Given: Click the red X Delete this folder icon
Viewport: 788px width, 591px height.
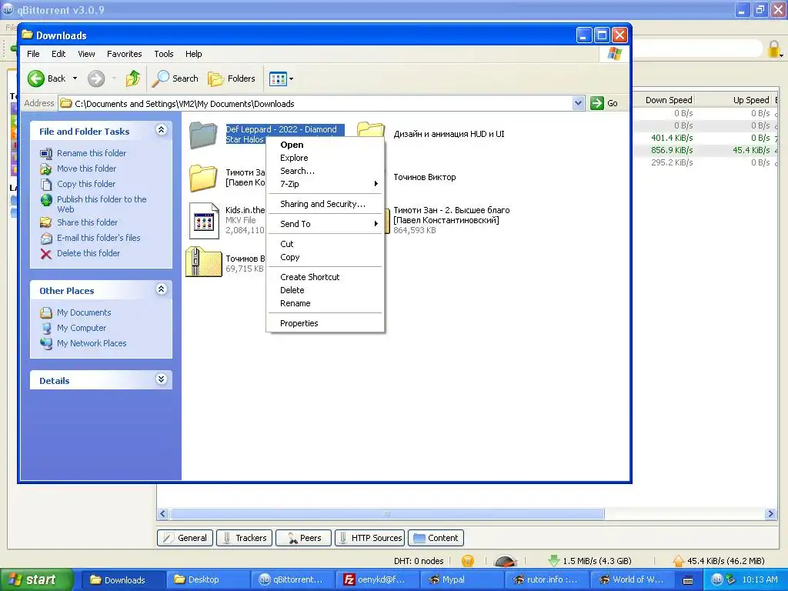Looking at the screenshot, I should [45, 254].
